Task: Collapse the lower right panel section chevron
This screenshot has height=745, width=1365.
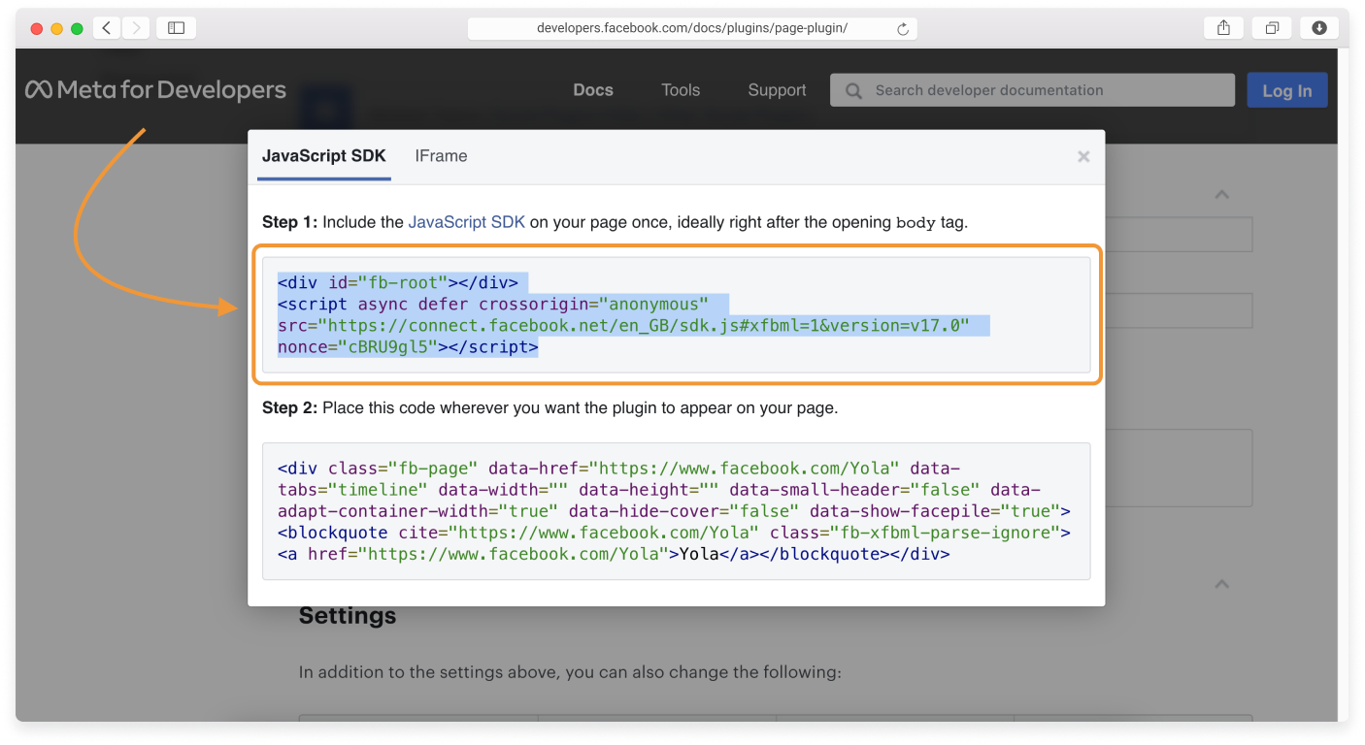Action: [1221, 583]
